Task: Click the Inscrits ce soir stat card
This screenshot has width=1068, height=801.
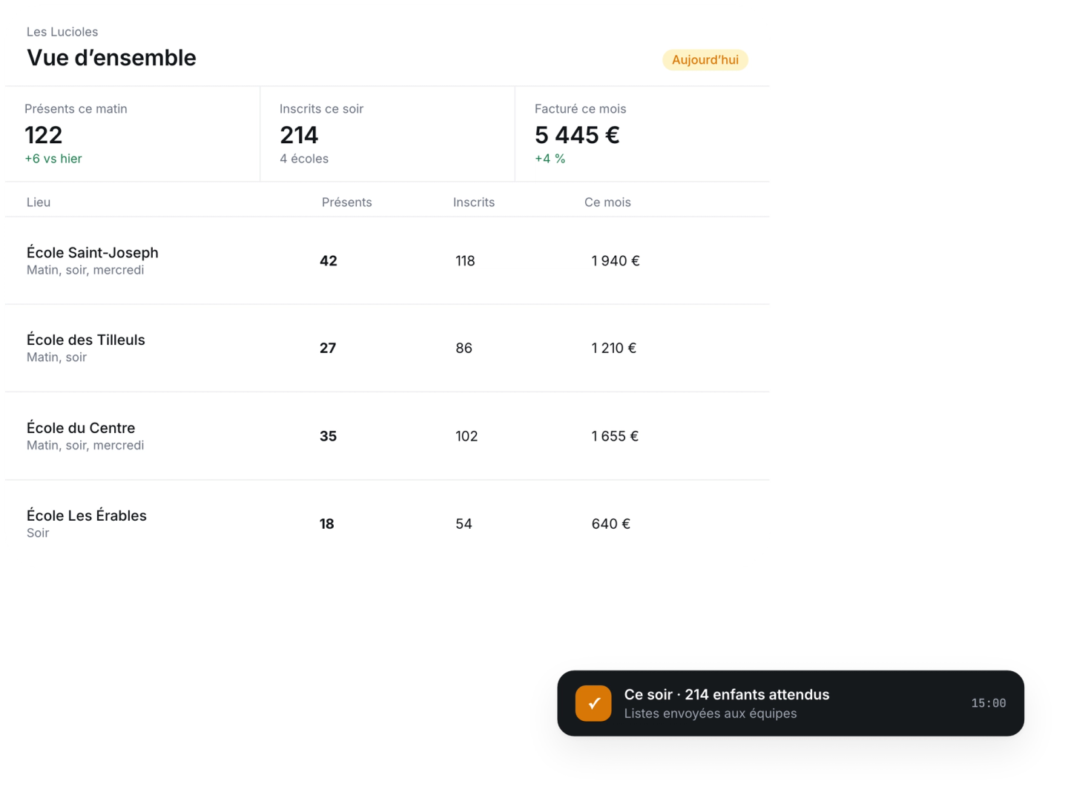Action: (387, 133)
